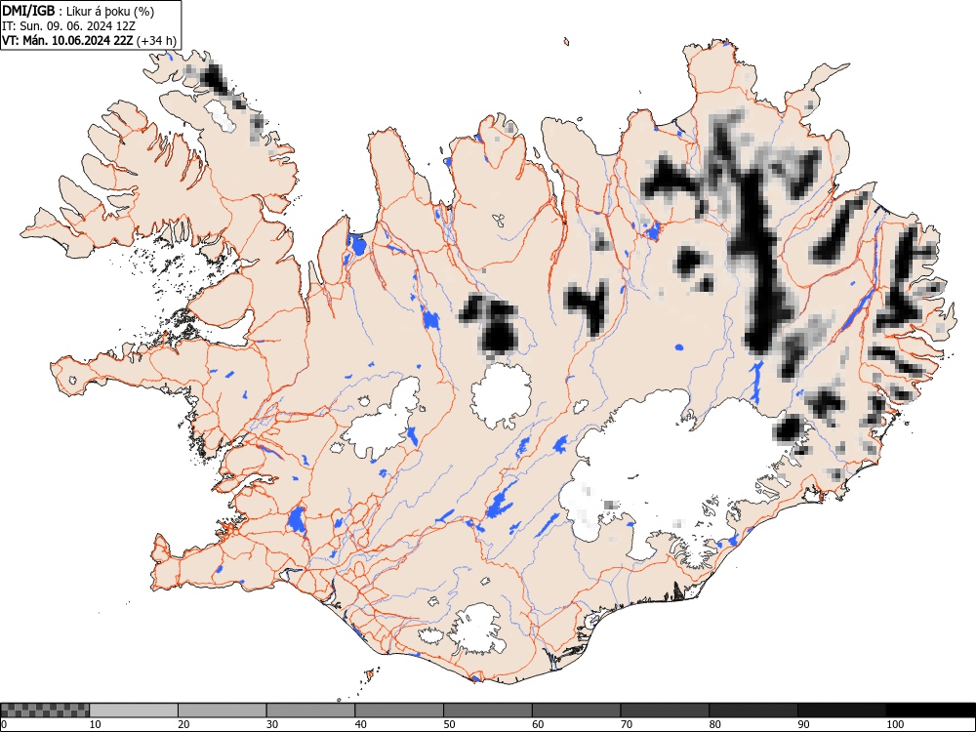976x732 pixels.
Task: Select the black swatch right of 100
Action: click(930, 711)
